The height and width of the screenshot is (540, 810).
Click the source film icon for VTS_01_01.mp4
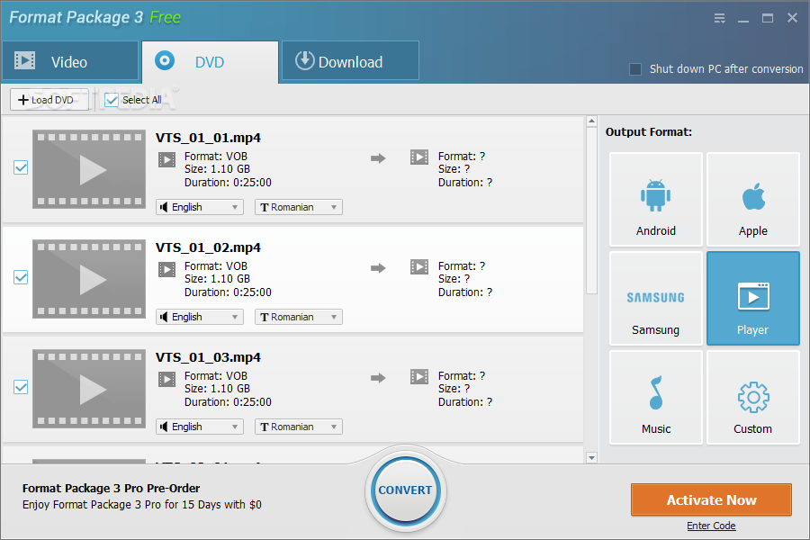(x=166, y=159)
